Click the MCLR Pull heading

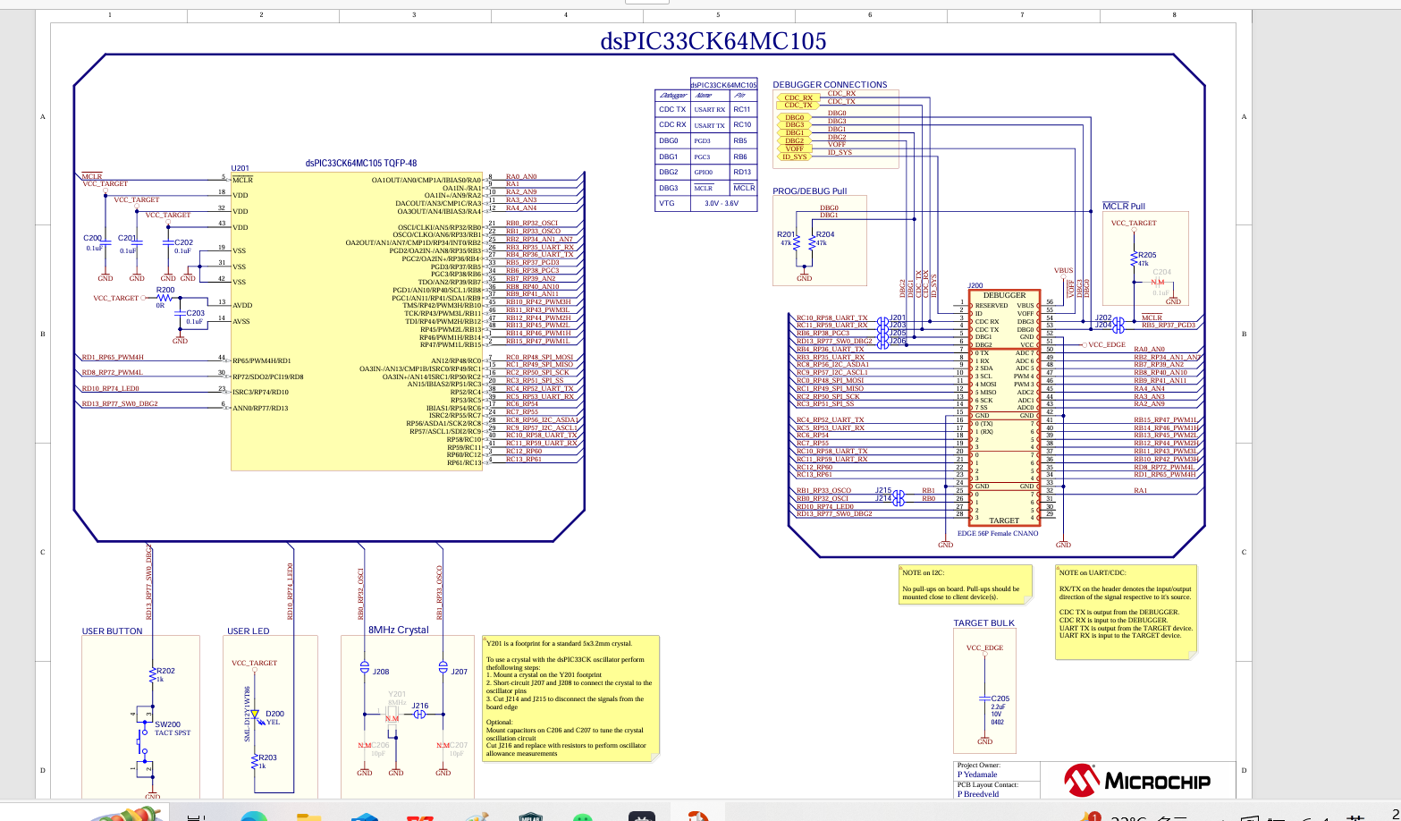coord(1123,207)
